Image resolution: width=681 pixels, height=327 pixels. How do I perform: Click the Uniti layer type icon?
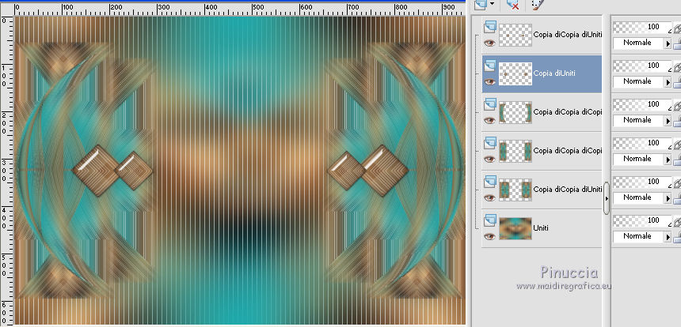point(490,220)
